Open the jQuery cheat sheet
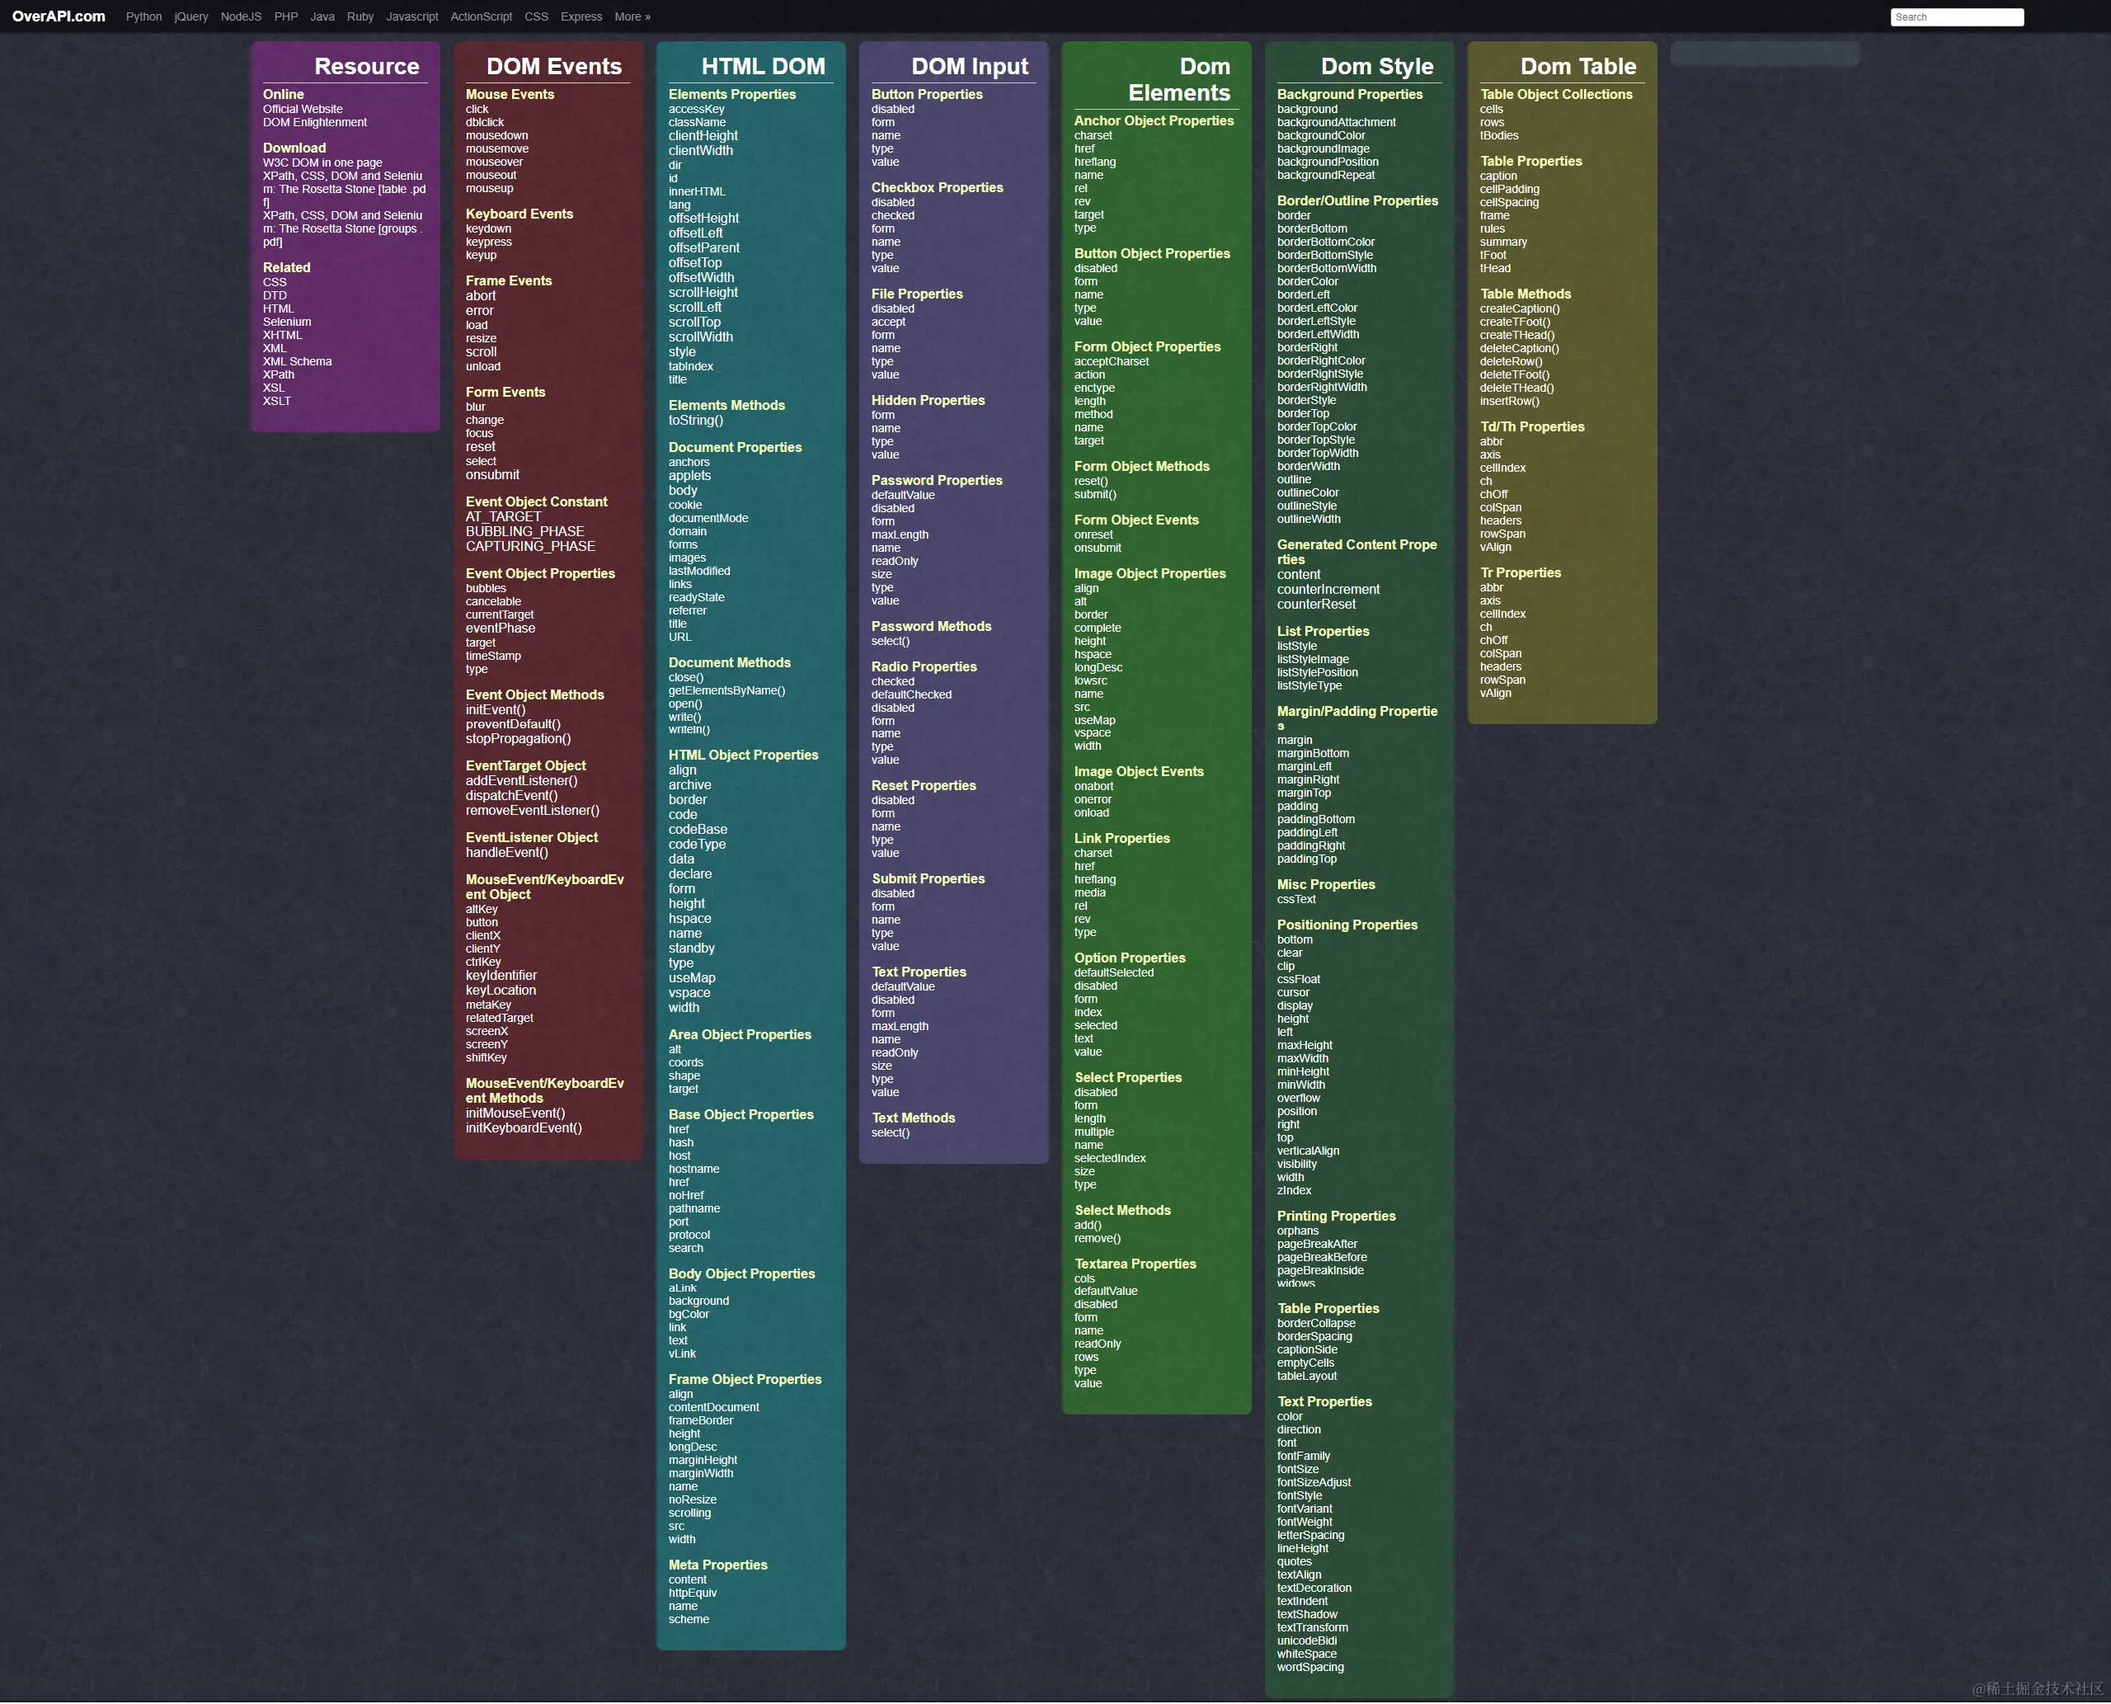This screenshot has height=1704, width=2111. [x=190, y=16]
